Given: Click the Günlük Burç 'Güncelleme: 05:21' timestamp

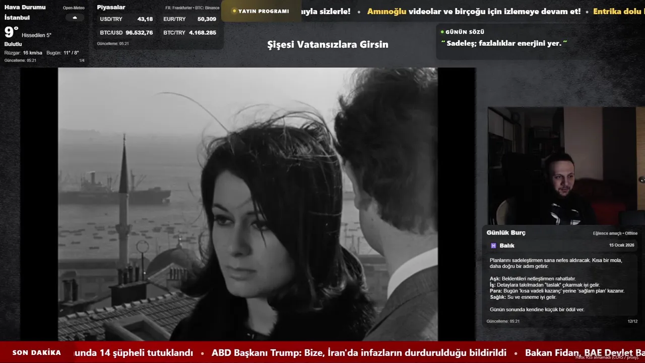Looking at the screenshot, I should point(503,321).
